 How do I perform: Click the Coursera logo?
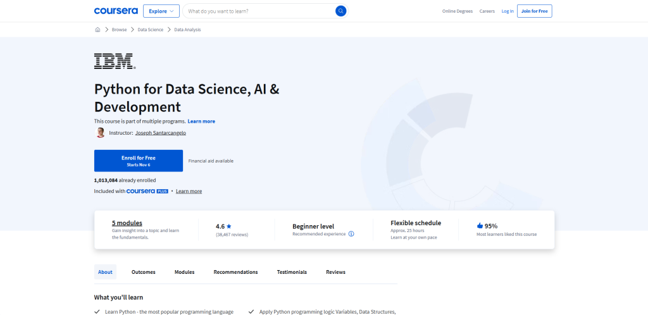pyautogui.click(x=116, y=11)
